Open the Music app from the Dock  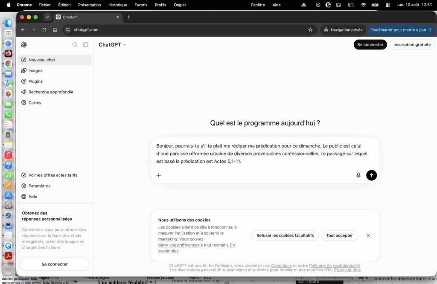click(9, 155)
